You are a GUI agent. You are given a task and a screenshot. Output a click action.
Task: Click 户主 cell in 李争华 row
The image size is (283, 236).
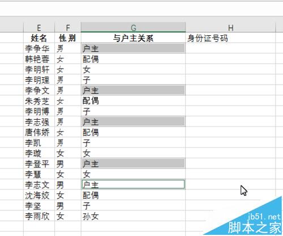pyautogui.click(x=133, y=48)
